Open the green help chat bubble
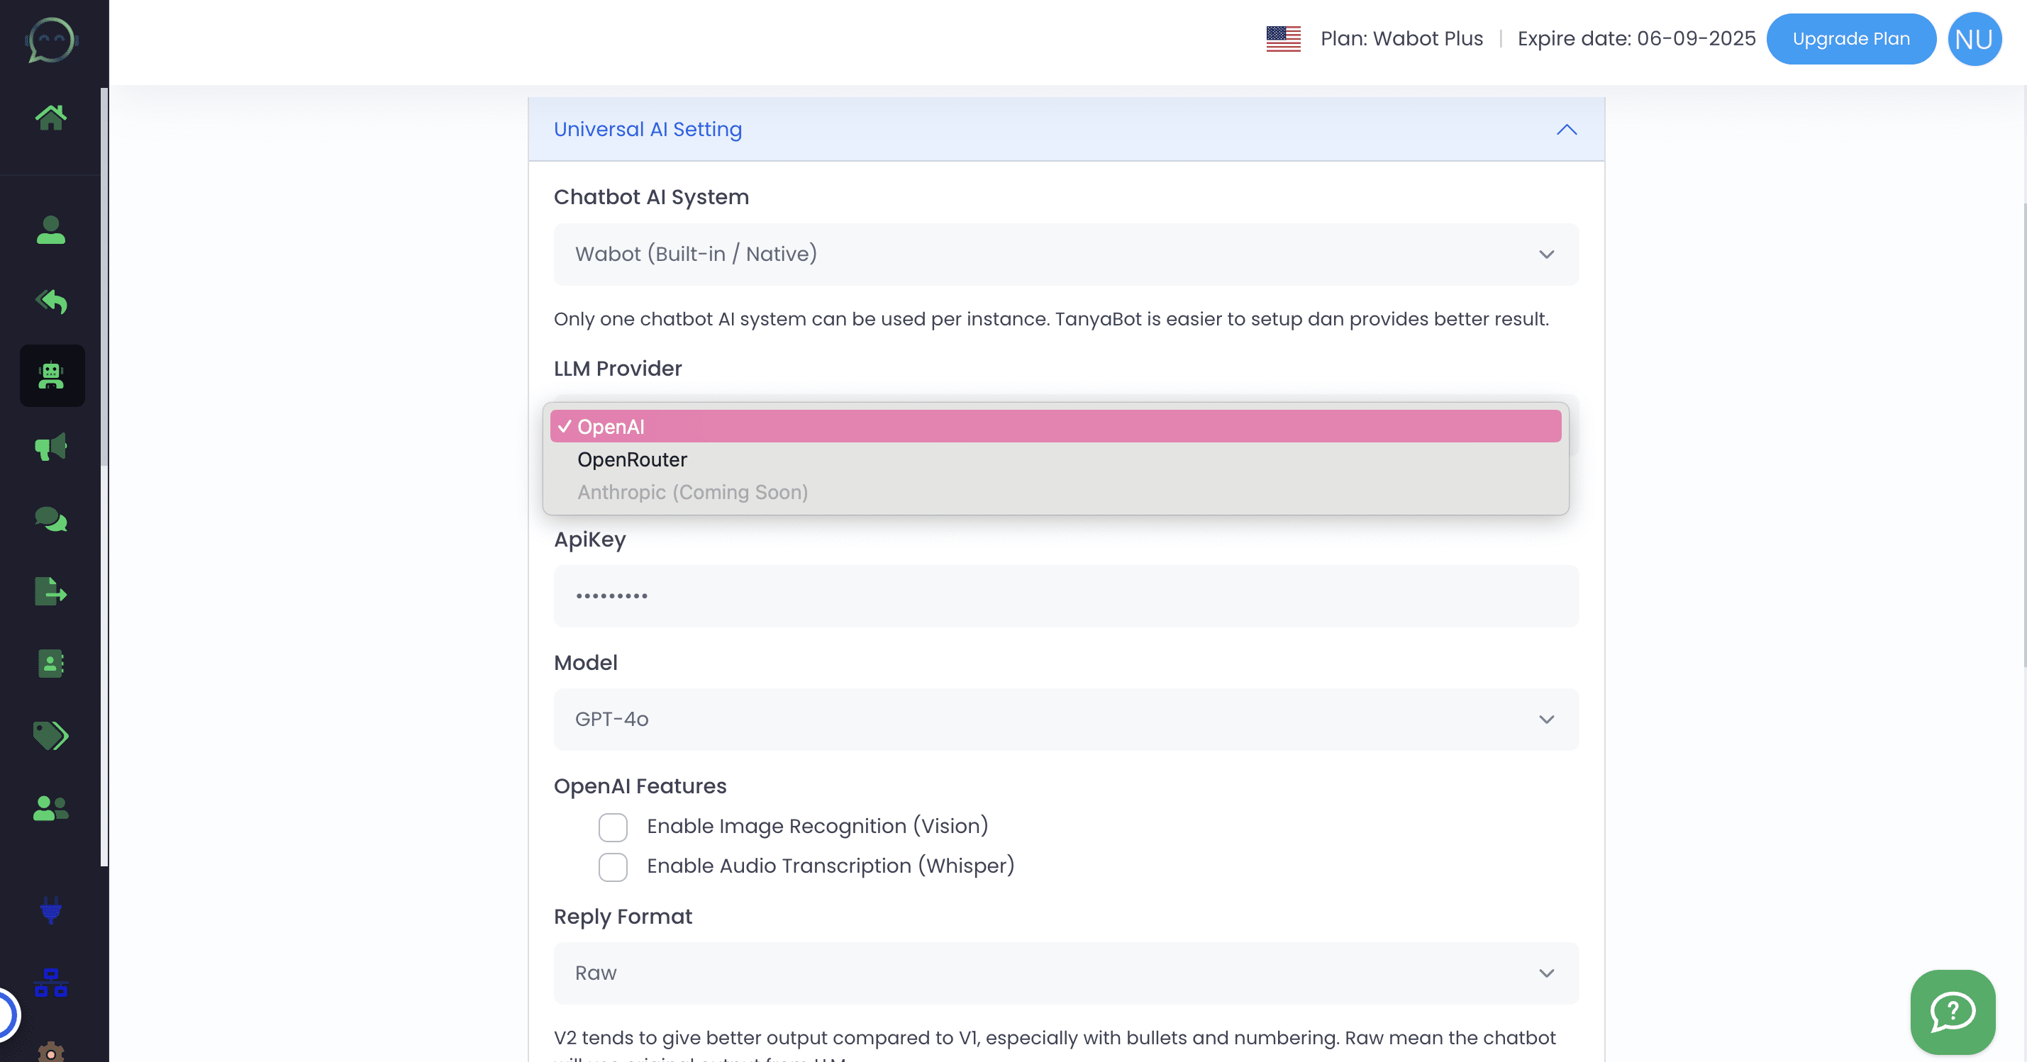This screenshot has width=2027, height=1062. tap(1953, 1012)
